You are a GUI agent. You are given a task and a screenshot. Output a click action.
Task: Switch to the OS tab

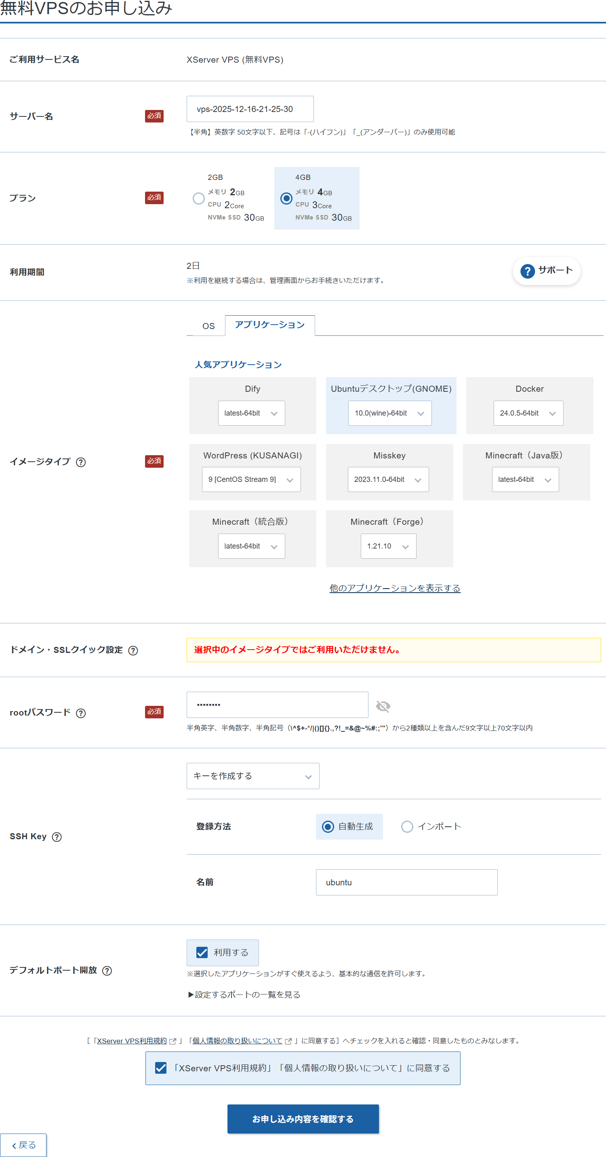coord(208,326)
